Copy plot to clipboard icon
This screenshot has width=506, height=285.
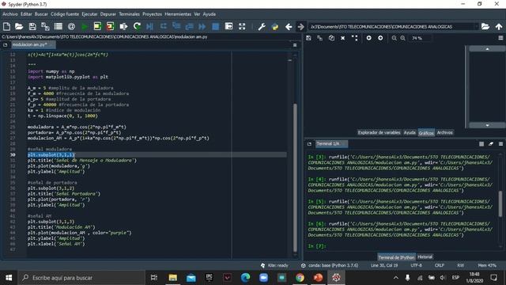pyautogui.click(x=331, y=38)
